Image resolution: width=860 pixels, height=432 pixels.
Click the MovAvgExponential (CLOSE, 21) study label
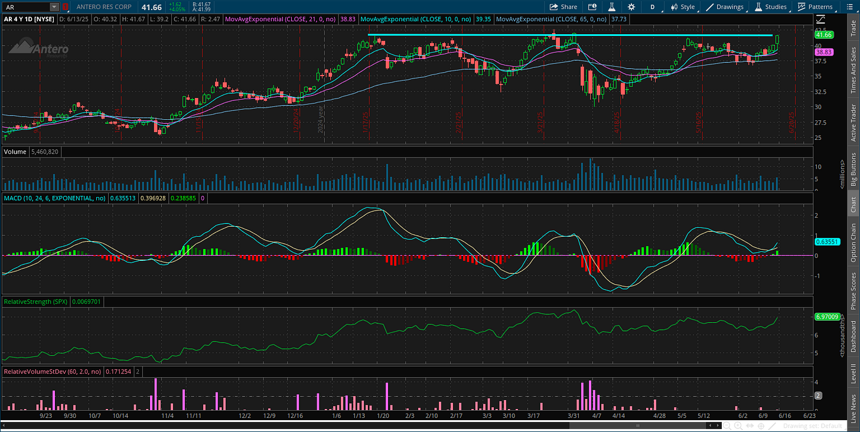280,19
